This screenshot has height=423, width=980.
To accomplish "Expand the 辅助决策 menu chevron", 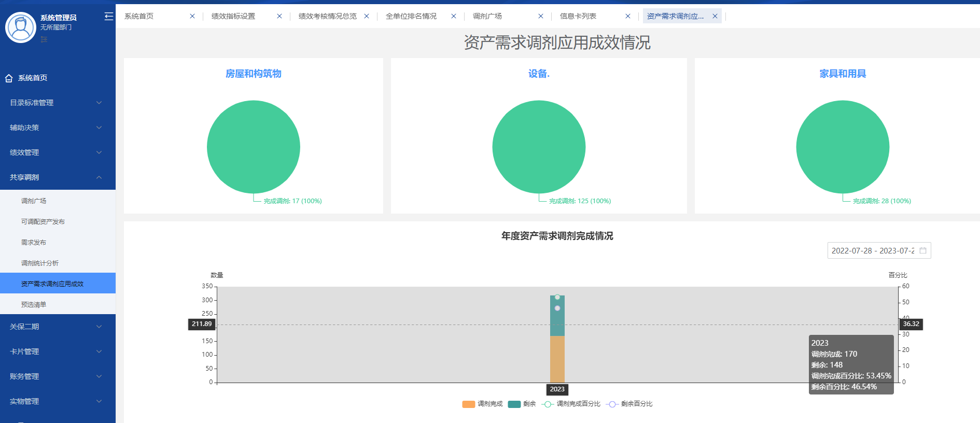I will [99, 128].
